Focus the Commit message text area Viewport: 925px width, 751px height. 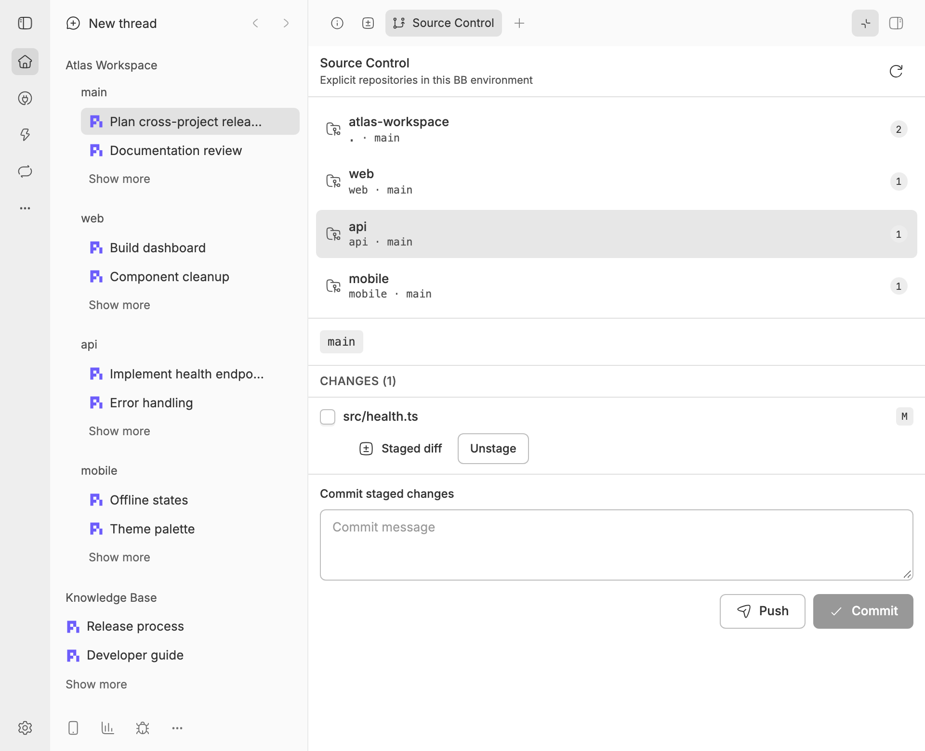(x=617, y=545)
